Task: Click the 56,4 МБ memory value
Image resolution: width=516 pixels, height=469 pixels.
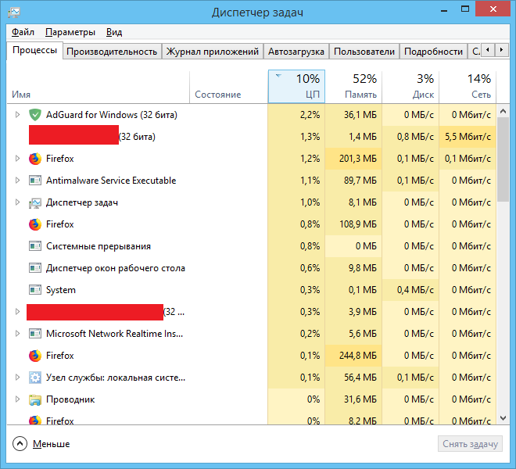Action: pyautogui.click(x=360, y=378)
